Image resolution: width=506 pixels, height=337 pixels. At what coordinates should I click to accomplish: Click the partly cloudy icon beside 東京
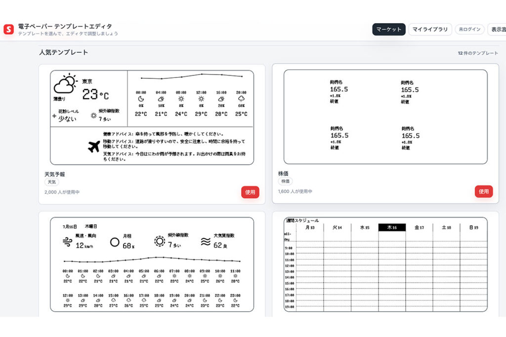point(65,84)
